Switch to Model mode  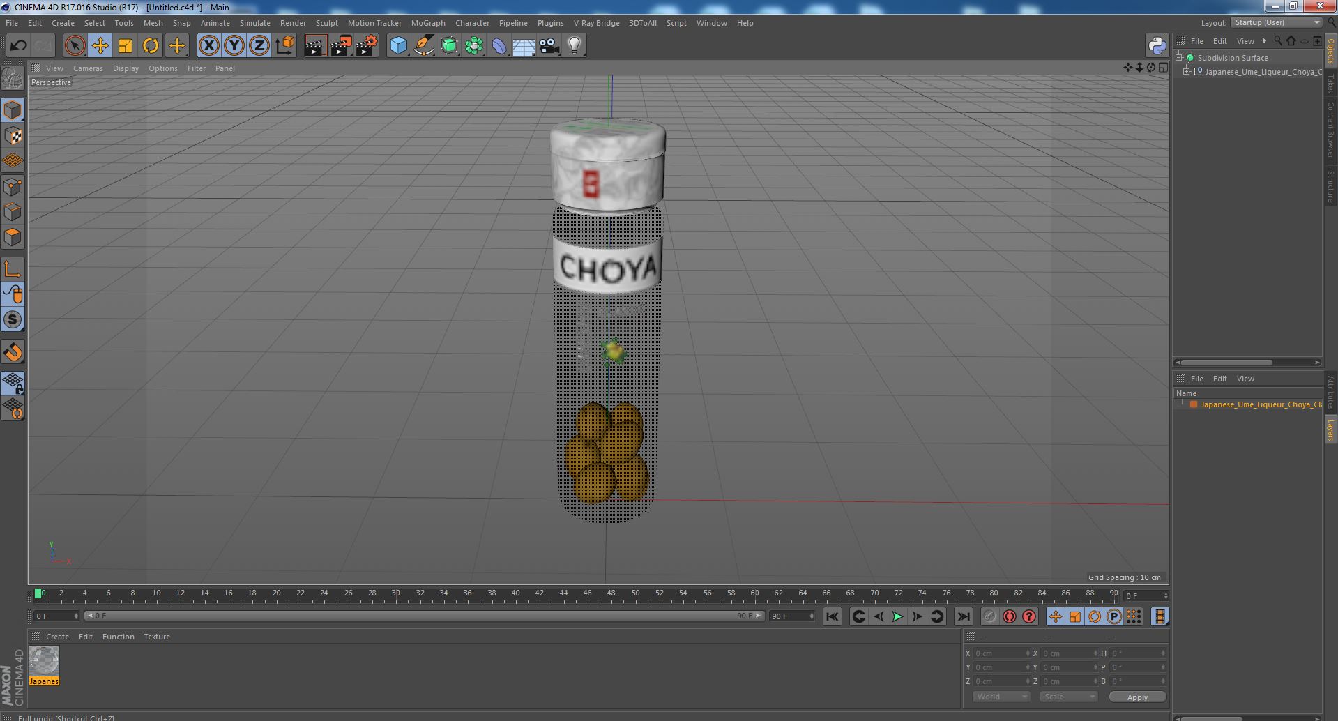(13, 110)
